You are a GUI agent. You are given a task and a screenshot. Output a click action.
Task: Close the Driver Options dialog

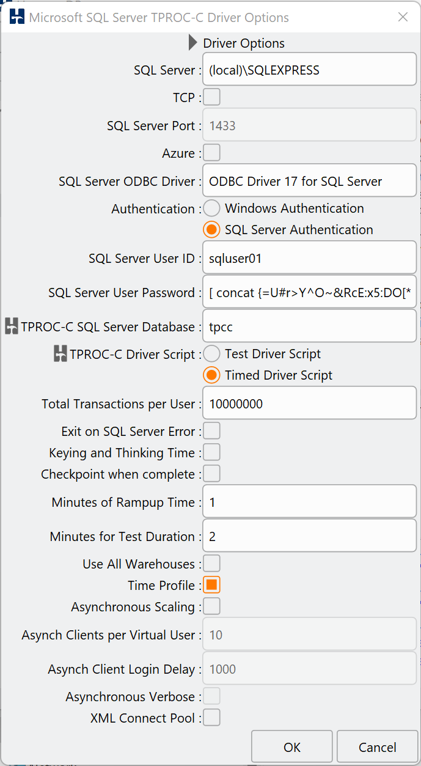pyautogui.click(x=403, y=17)
